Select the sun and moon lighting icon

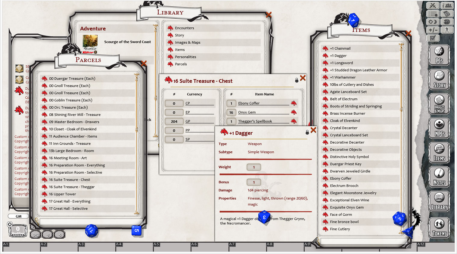click(433, 22)
